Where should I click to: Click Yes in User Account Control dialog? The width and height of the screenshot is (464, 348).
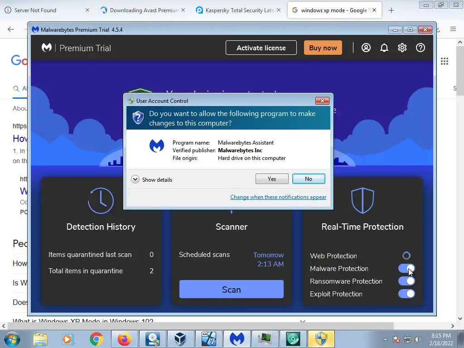272,179
